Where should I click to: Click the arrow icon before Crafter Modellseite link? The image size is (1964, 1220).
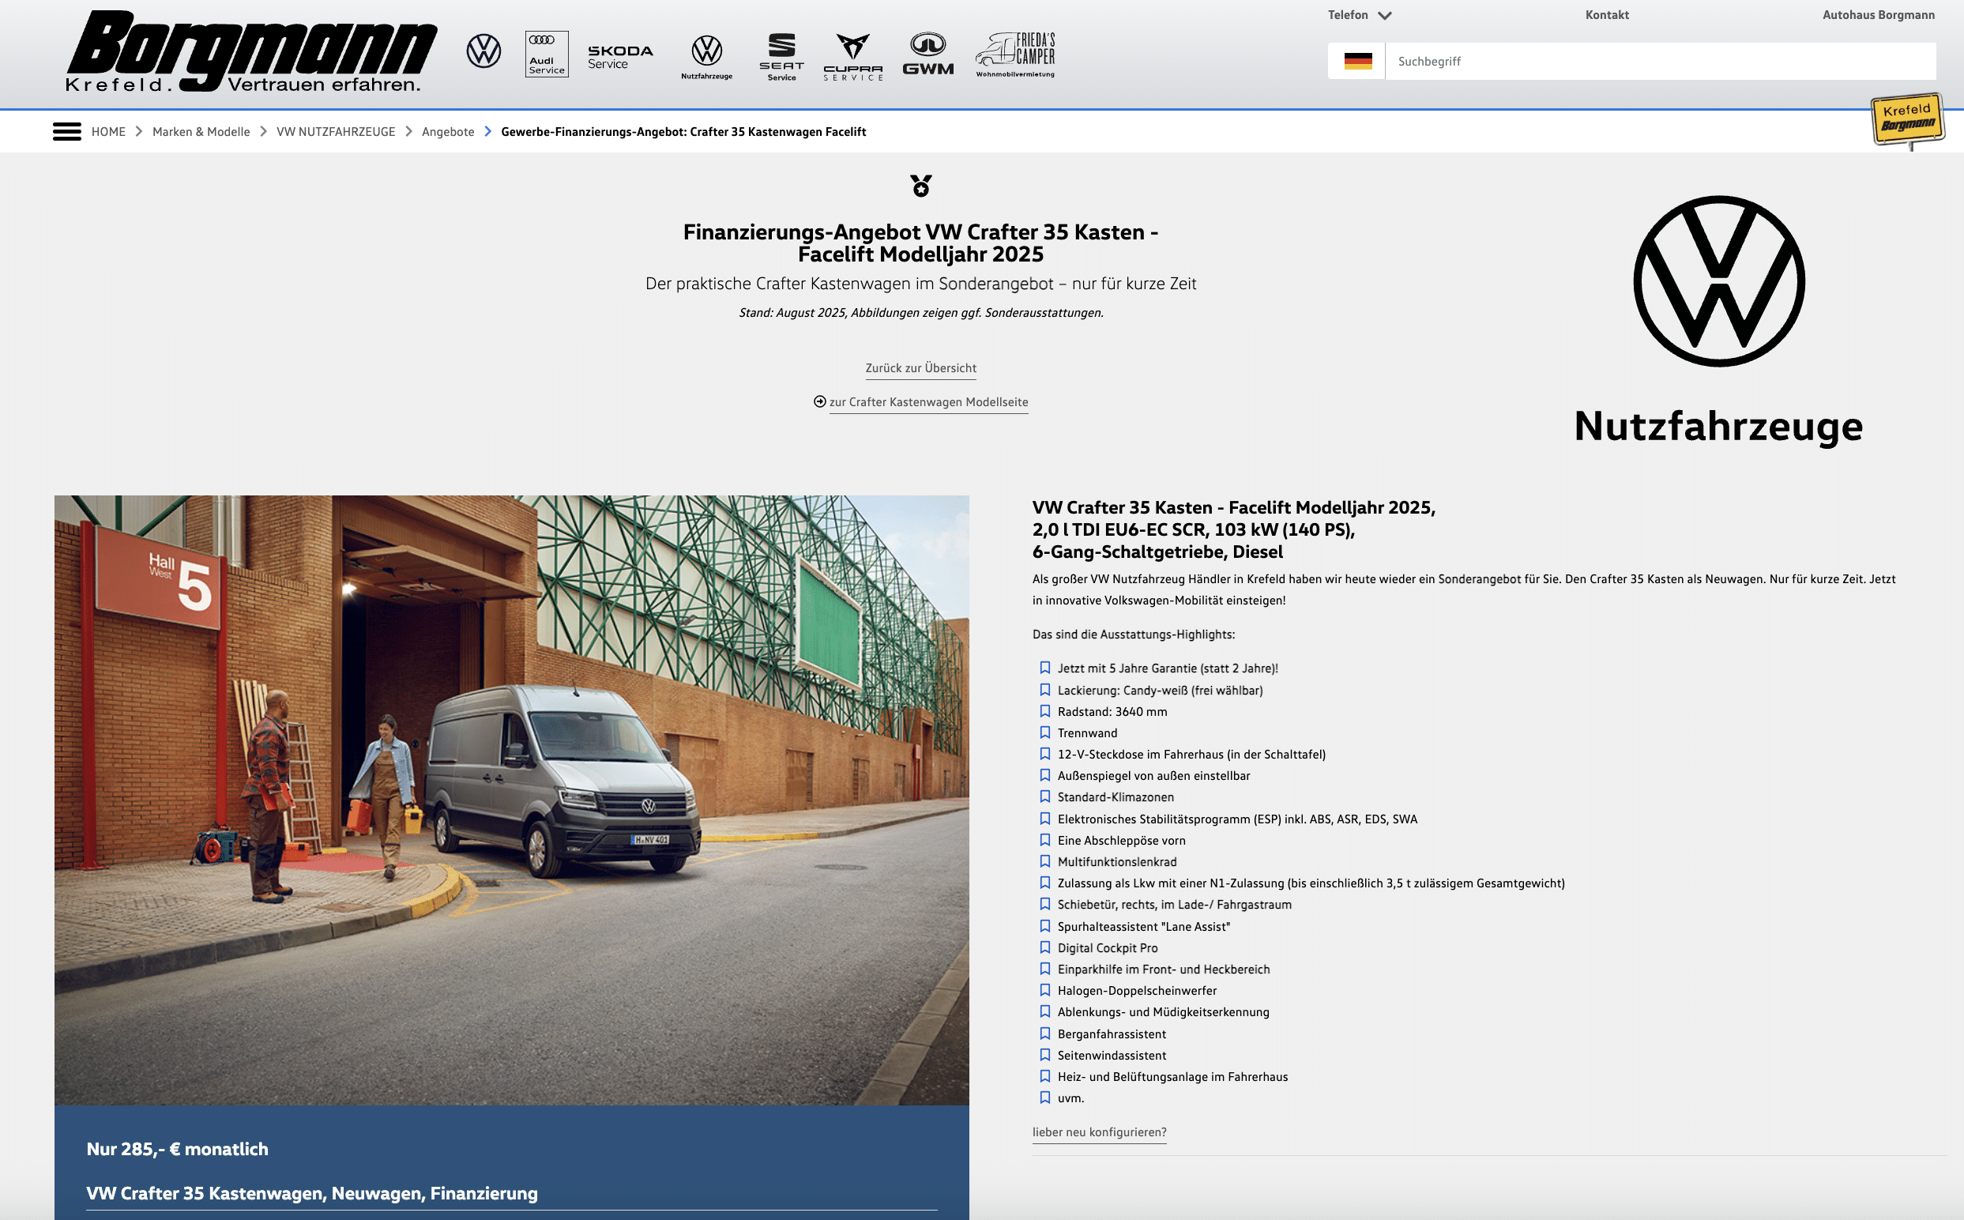819,402
